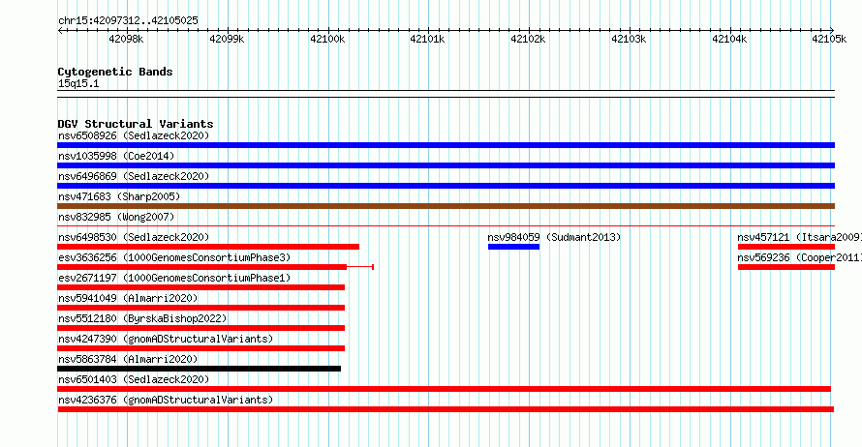
Task: Select the red bar for nsv5512180
Action: 200,328
